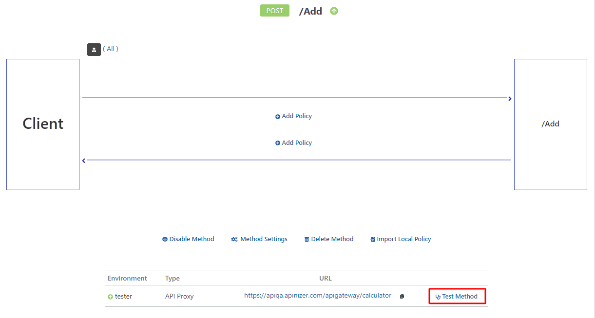Click the dark client user icon
Screen dimensions: 595x318
pyautogui.click(x=94, y=50)
